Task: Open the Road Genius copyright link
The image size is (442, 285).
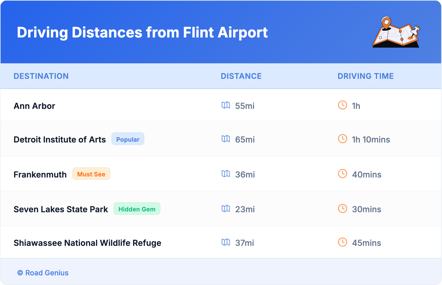Action: tap(43, 273)
